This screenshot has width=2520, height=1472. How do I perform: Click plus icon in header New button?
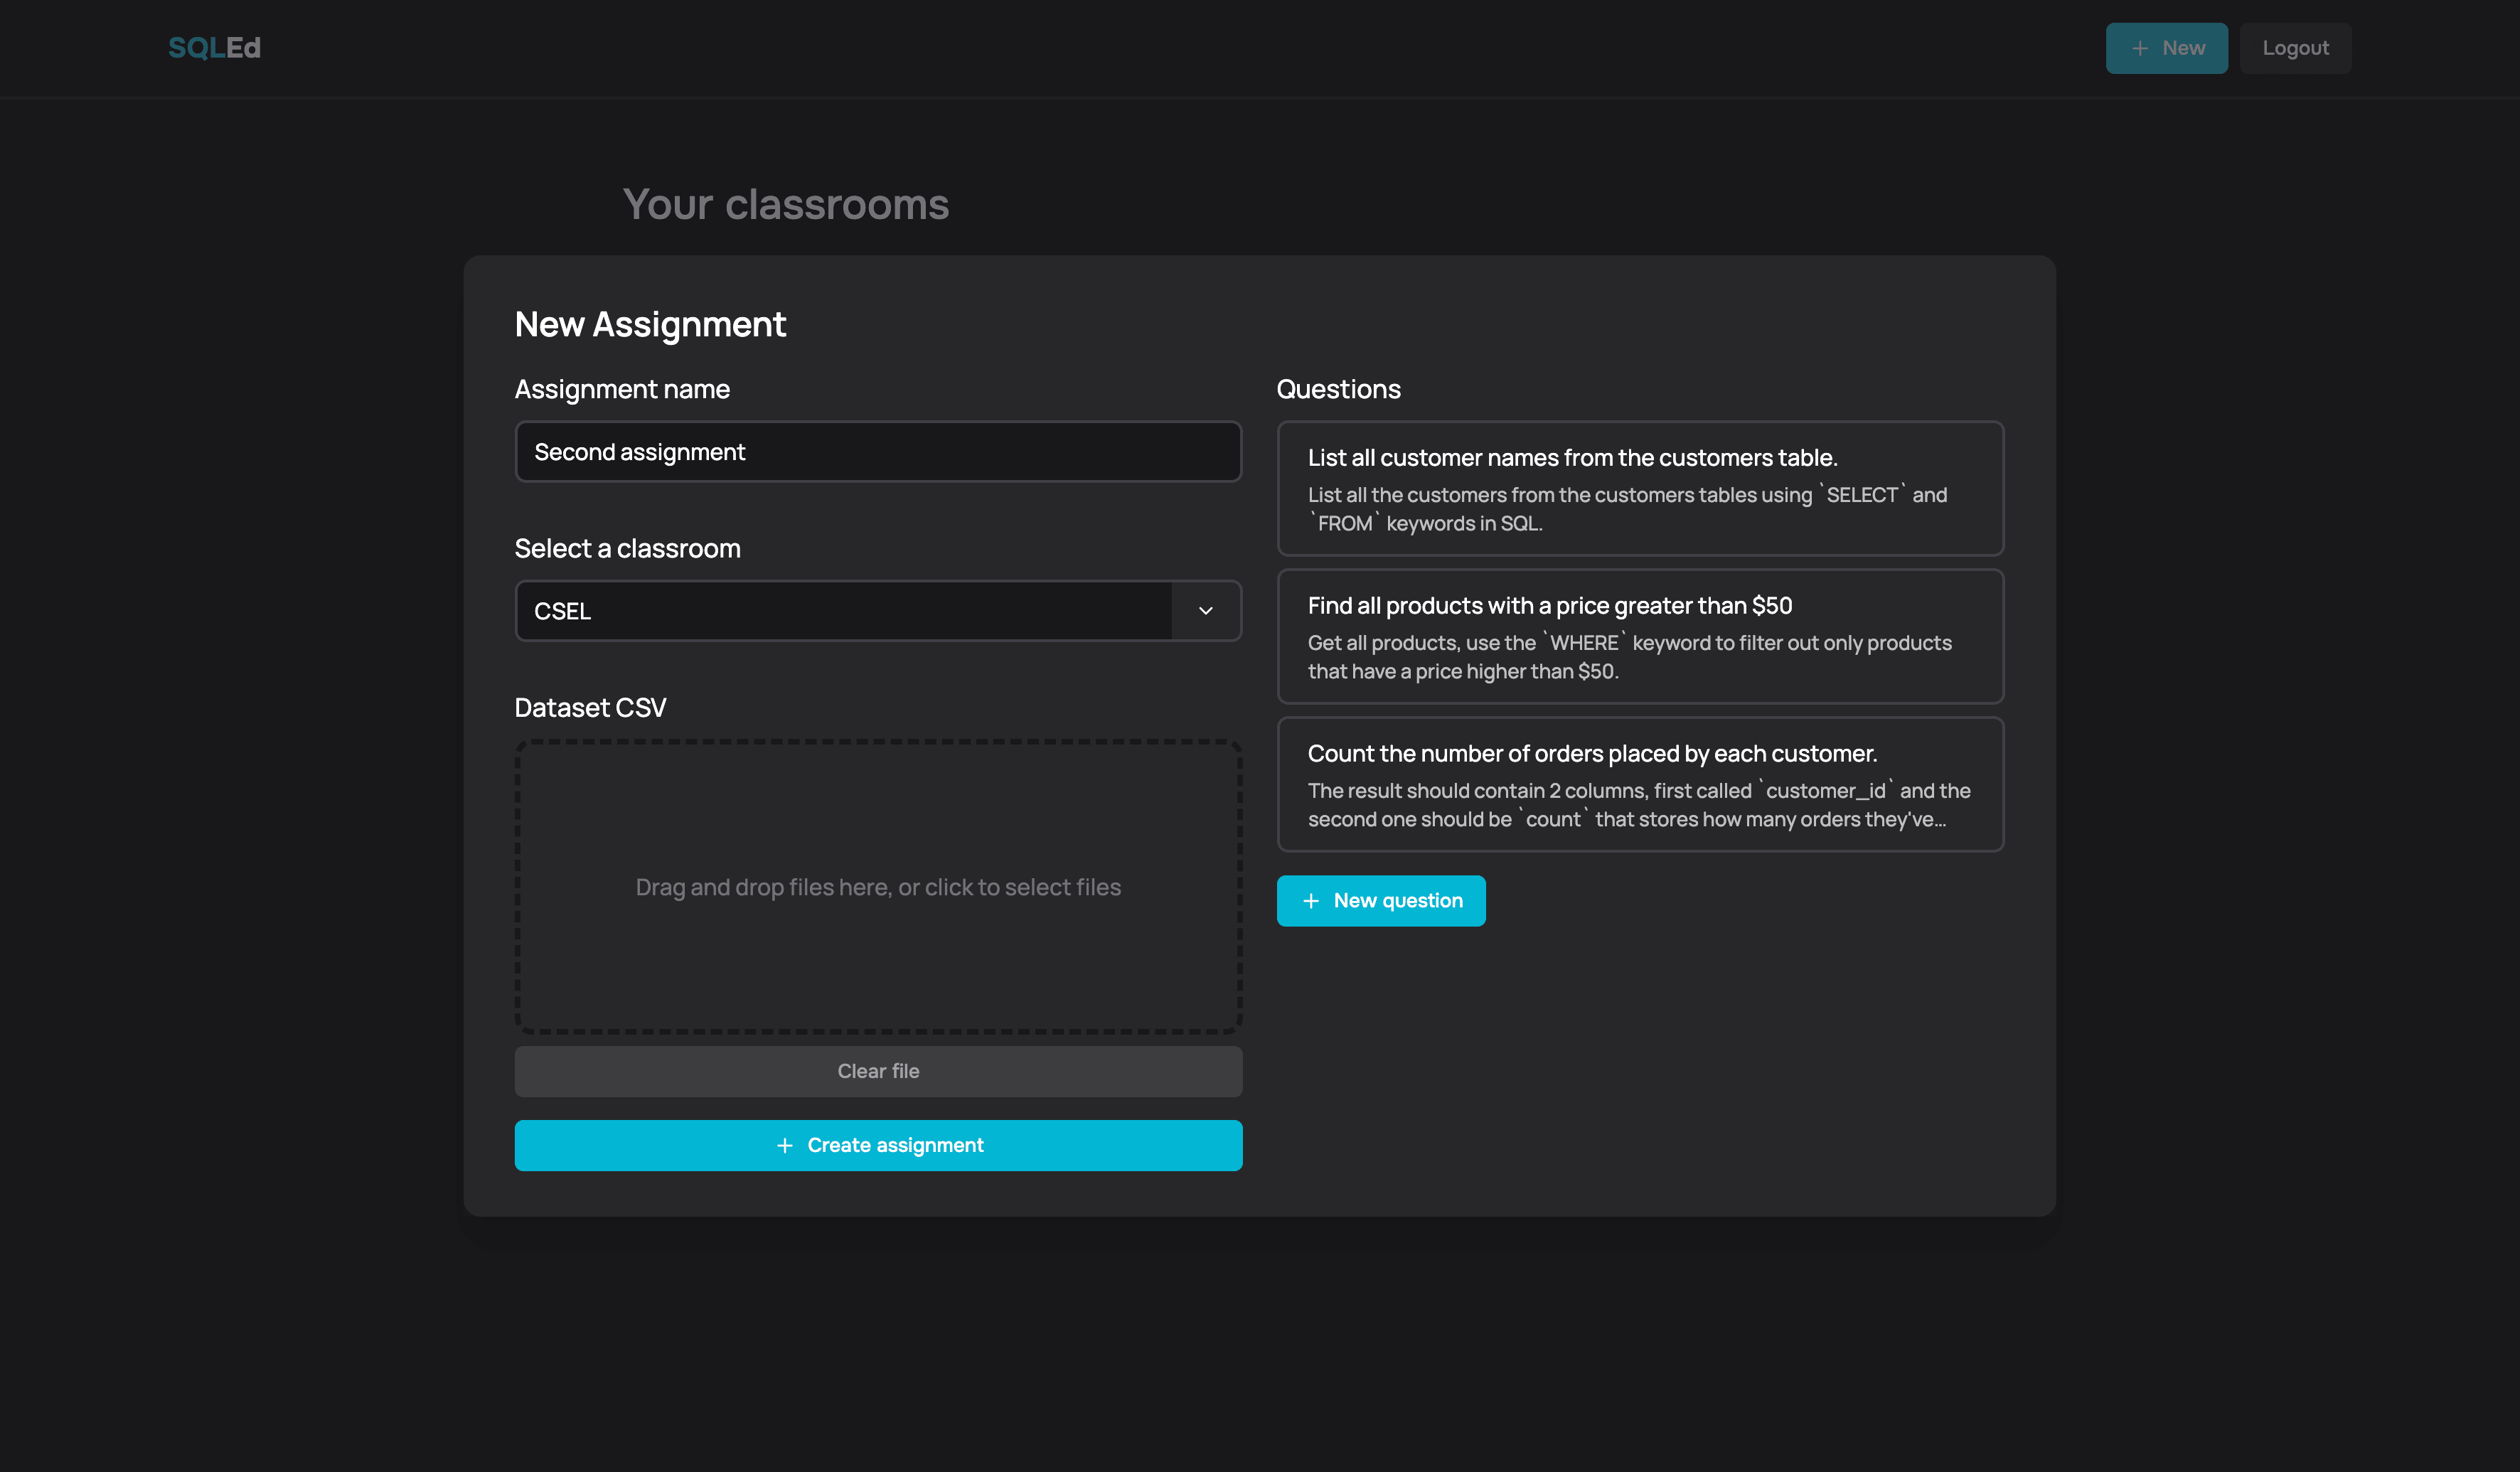pos(2140,48)
